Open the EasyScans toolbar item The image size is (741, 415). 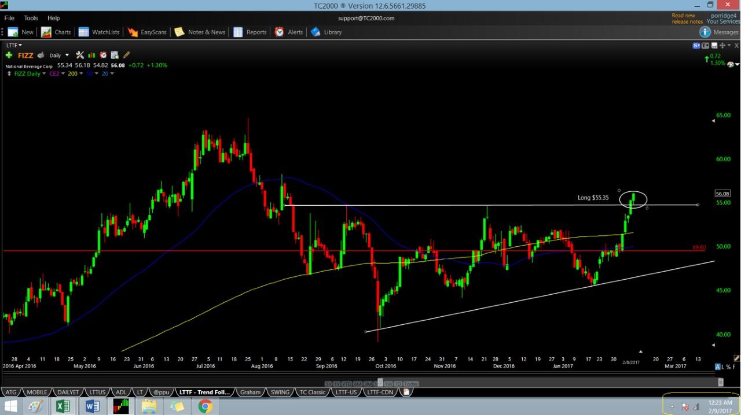pyautogui.click(x=147, y=32)
